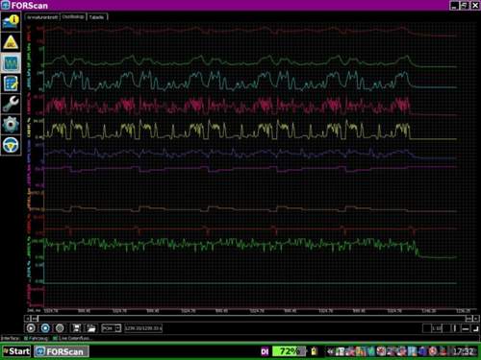Select the oscilloscope live data sidebar icon
This screenshot has height=360, width=481.
coord(11,62)
